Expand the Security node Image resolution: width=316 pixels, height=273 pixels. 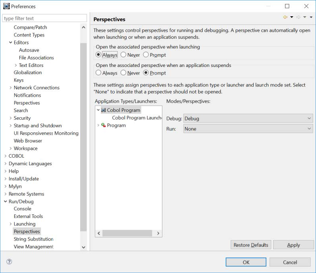coord(10,118)
